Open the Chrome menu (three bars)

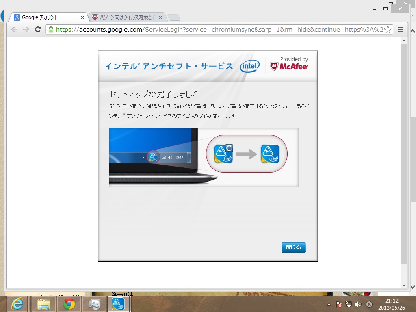coord(401,29)
